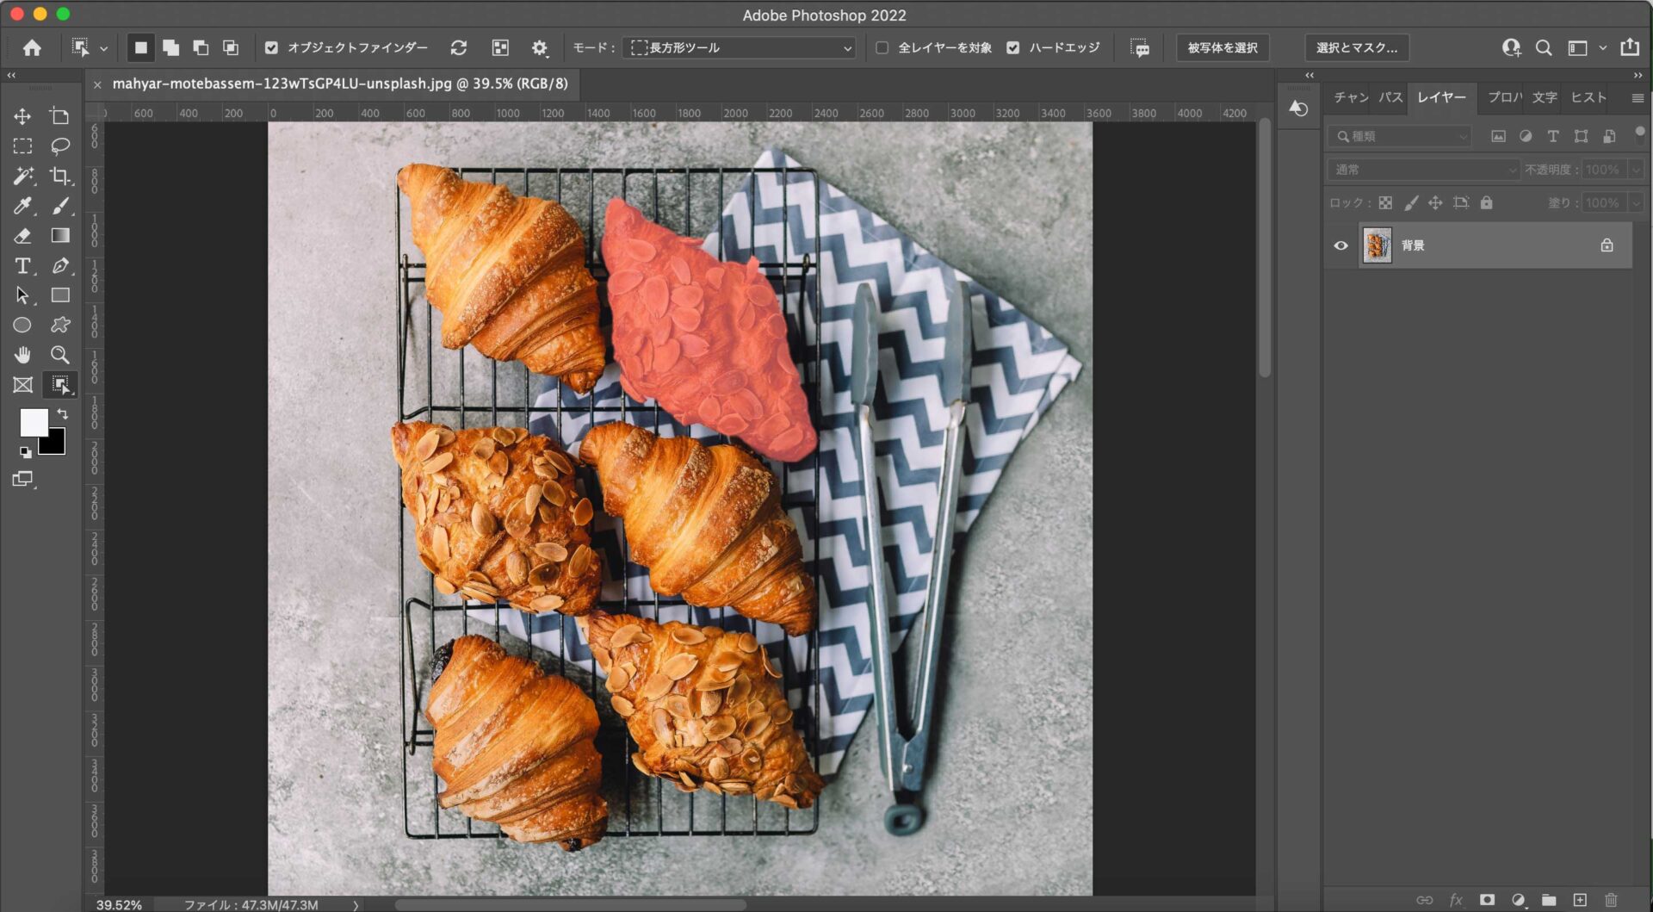Open the Share icon
The width and height of the screenshot is (1653, 912).
point(1630,47)
